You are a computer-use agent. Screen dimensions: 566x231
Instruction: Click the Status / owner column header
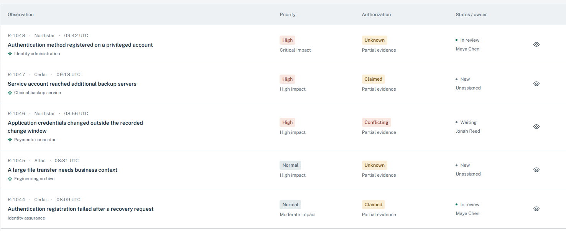[471, 15]
